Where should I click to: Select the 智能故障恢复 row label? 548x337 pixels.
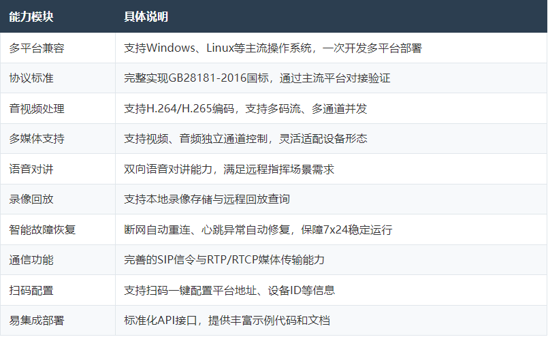[x=42, y=229]
